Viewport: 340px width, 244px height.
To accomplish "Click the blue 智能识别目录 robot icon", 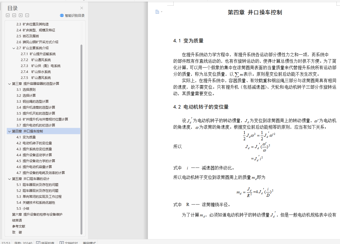I will point(62,15).
